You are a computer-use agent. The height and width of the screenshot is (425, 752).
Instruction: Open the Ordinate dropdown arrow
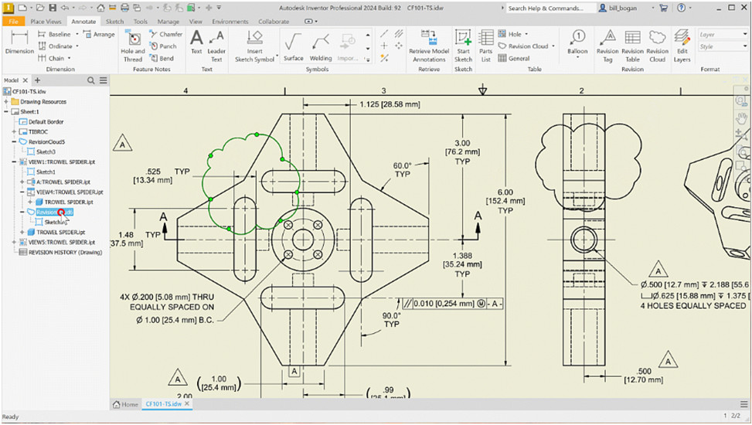77,46
